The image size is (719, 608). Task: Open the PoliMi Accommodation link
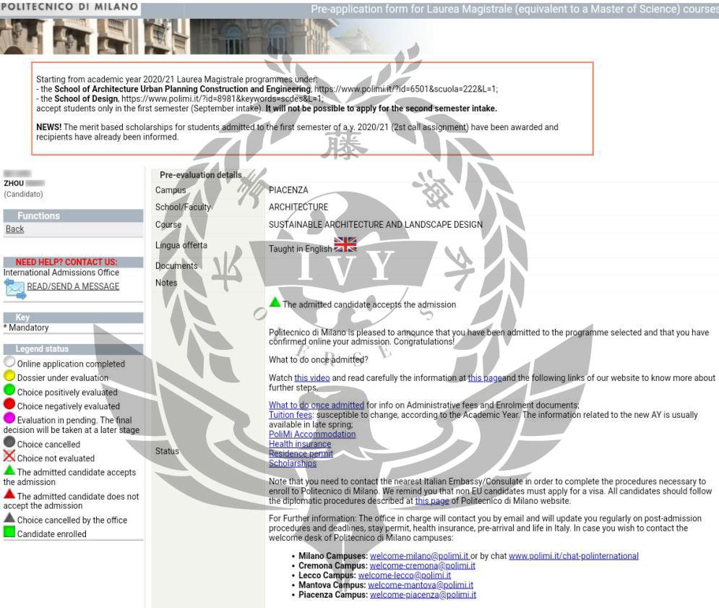(x=312, y=434)
